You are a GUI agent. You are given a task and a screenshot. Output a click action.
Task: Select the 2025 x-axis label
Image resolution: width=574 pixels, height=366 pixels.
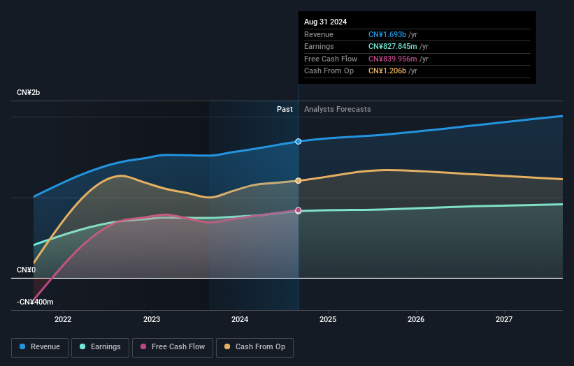coord(328,320)
